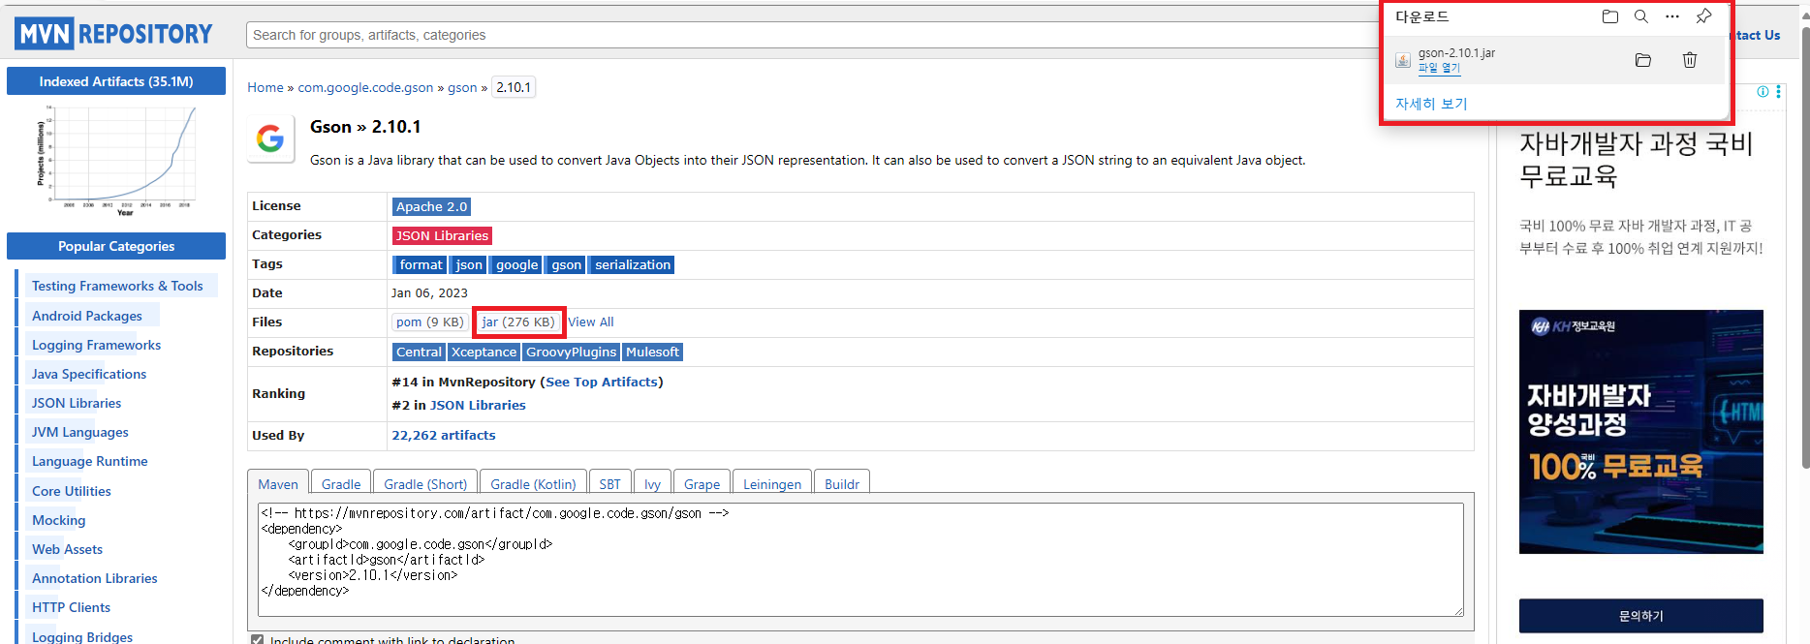
Task: Show gson-2.10.1.jar in folder
Action: point(1643,60)
